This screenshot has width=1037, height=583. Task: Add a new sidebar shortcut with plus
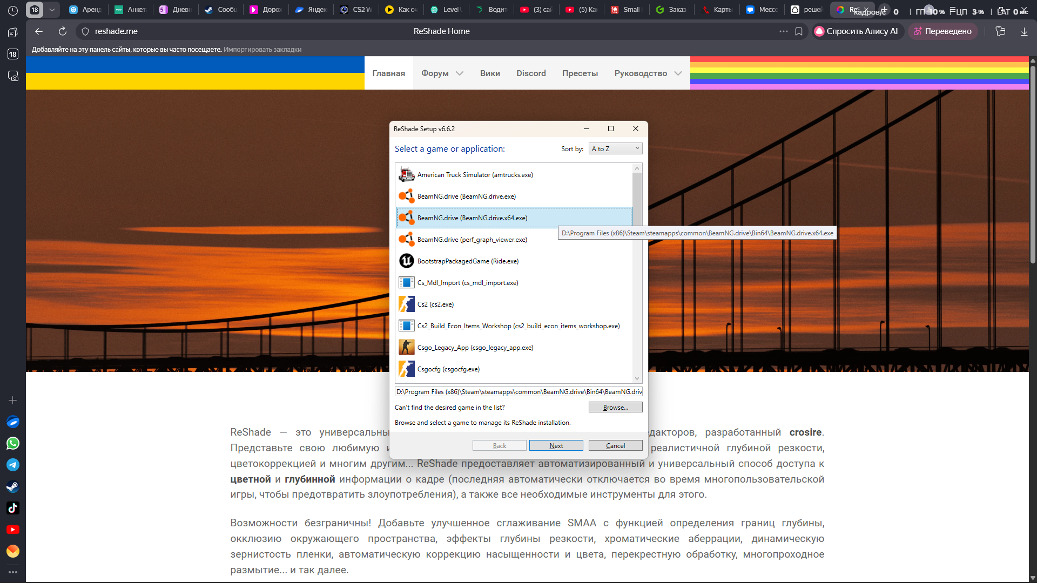[13, 400]
